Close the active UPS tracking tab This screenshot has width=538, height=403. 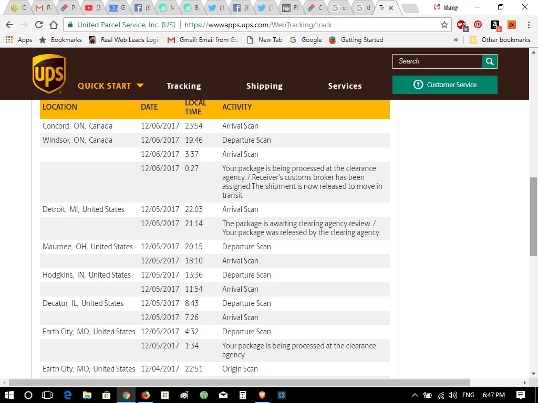[x=391, y=8]
